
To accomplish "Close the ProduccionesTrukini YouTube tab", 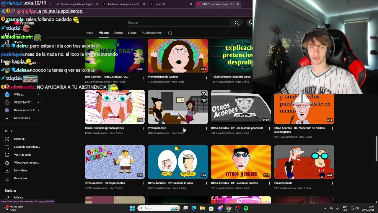I will [x=238, y=4].
